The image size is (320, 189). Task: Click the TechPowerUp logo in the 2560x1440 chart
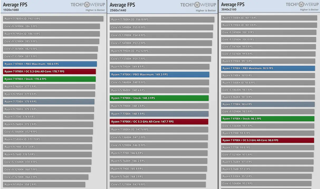[198, 5]
